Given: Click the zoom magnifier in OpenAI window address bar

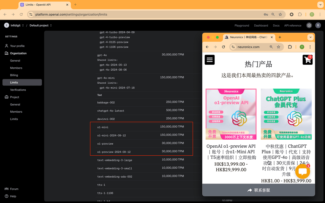Looking at the screenshot, I should pyautogui.click(x=273, y=14).
